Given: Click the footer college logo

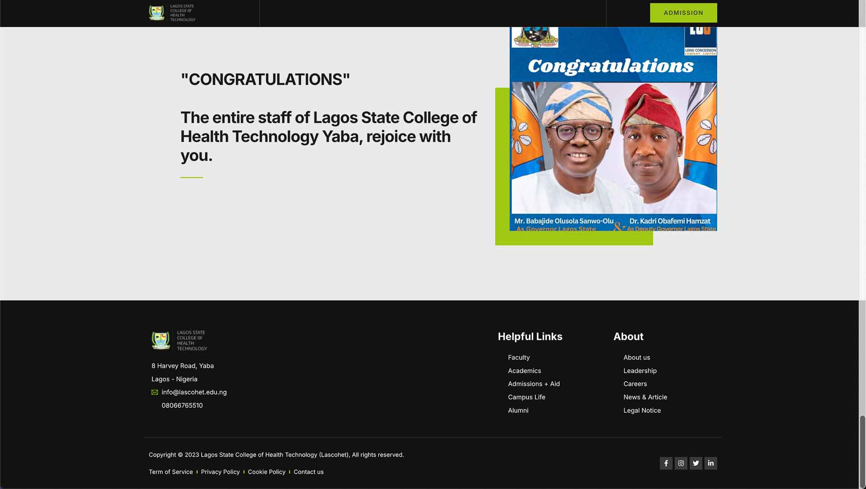Looking at the screenshot, I should tap(180, 340).
